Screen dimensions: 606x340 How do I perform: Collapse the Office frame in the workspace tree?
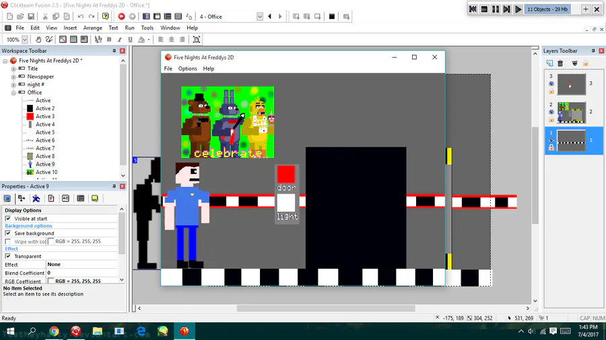click(x=13, y=93)
